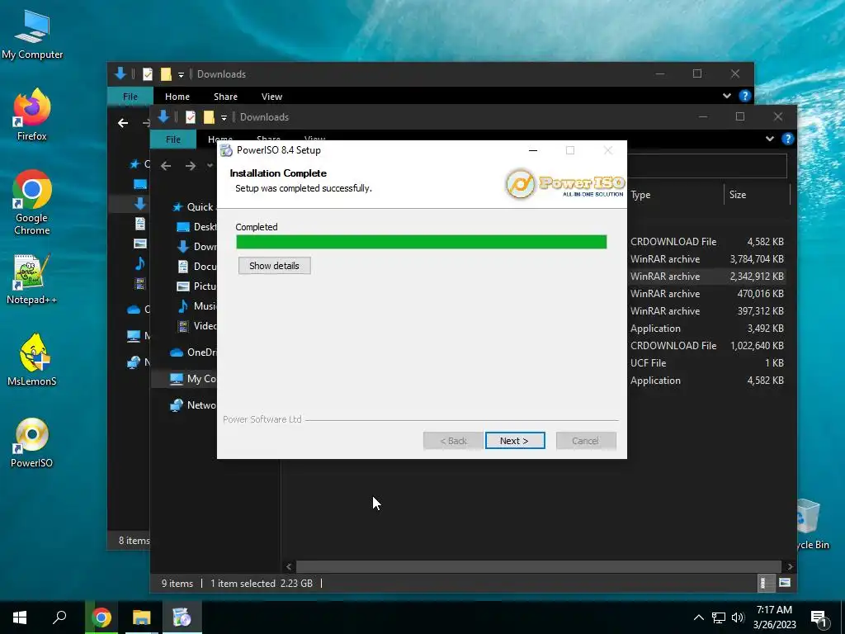Viewport: 845px width, 634px height.
Task: Open View tab in back Downloads window
Action: coord(271,97)
